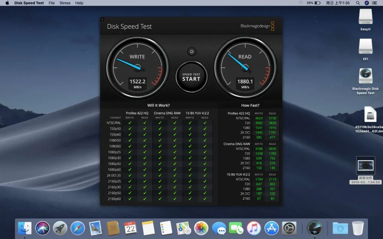Viewport: 383px width, 239px height.
Task: Click the READ speed gauge
Action: pos(245,68)
